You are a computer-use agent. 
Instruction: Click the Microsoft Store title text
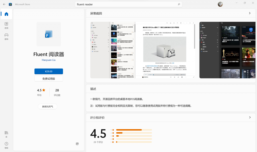(x=22, y=4)
